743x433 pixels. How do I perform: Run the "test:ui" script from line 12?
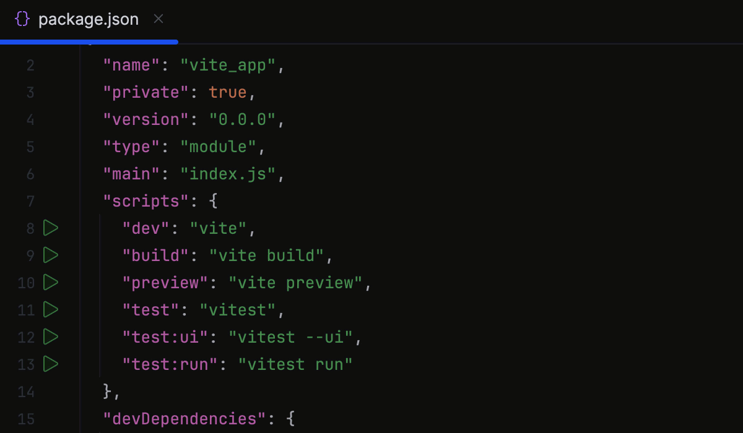click(x=50, y=337)
